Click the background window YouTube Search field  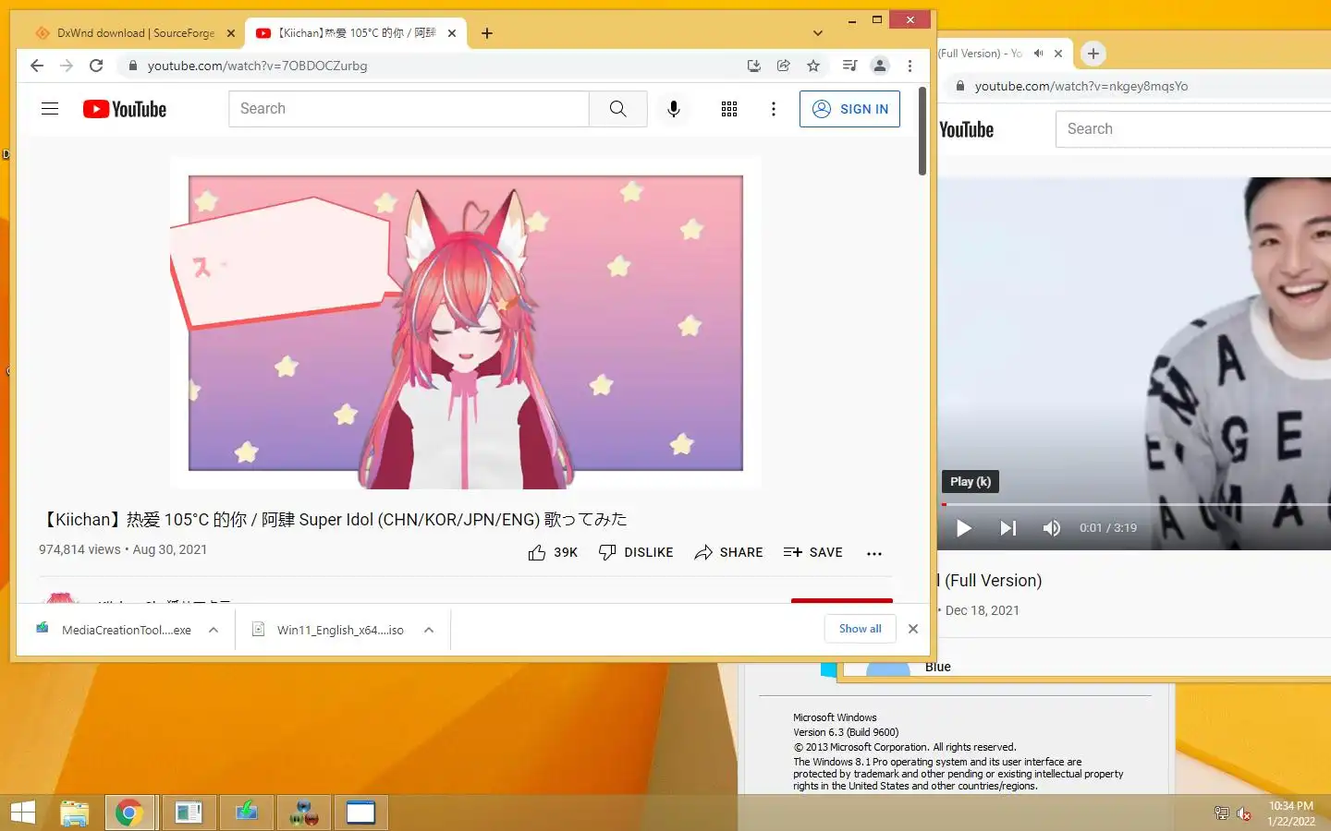(x=1193, y=129)
